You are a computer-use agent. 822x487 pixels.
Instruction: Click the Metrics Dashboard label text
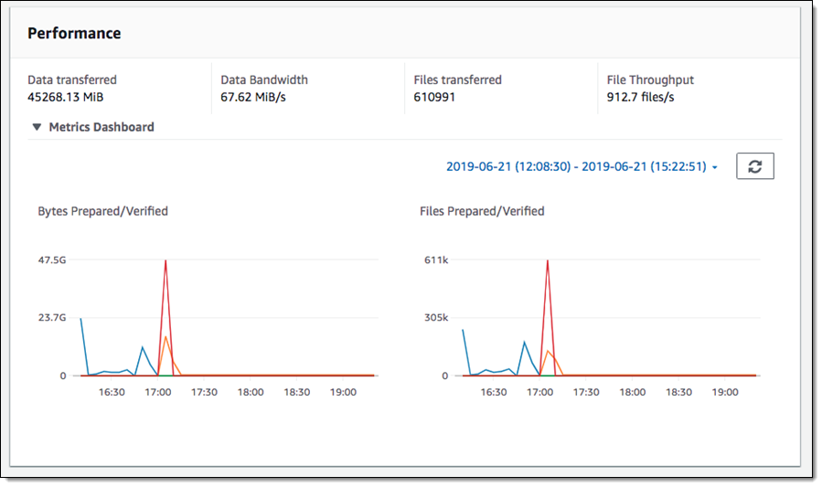(x=101, y=127)
